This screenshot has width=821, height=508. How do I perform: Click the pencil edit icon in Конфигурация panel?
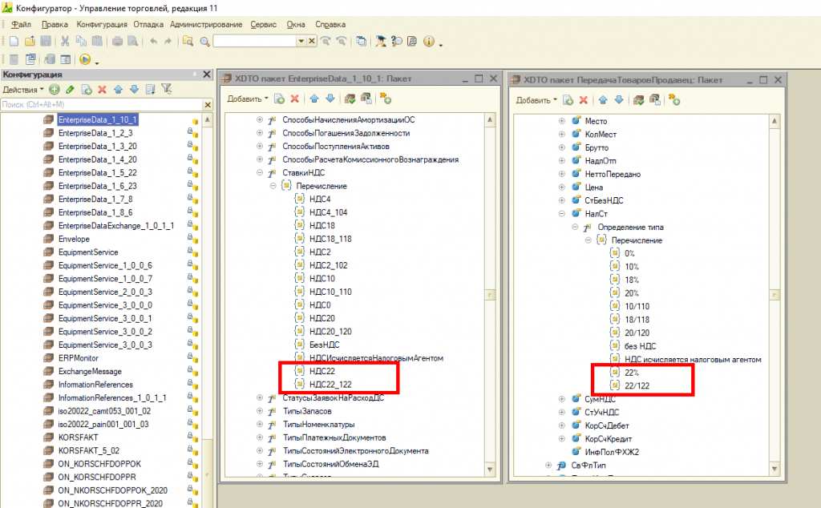point(71,89)
